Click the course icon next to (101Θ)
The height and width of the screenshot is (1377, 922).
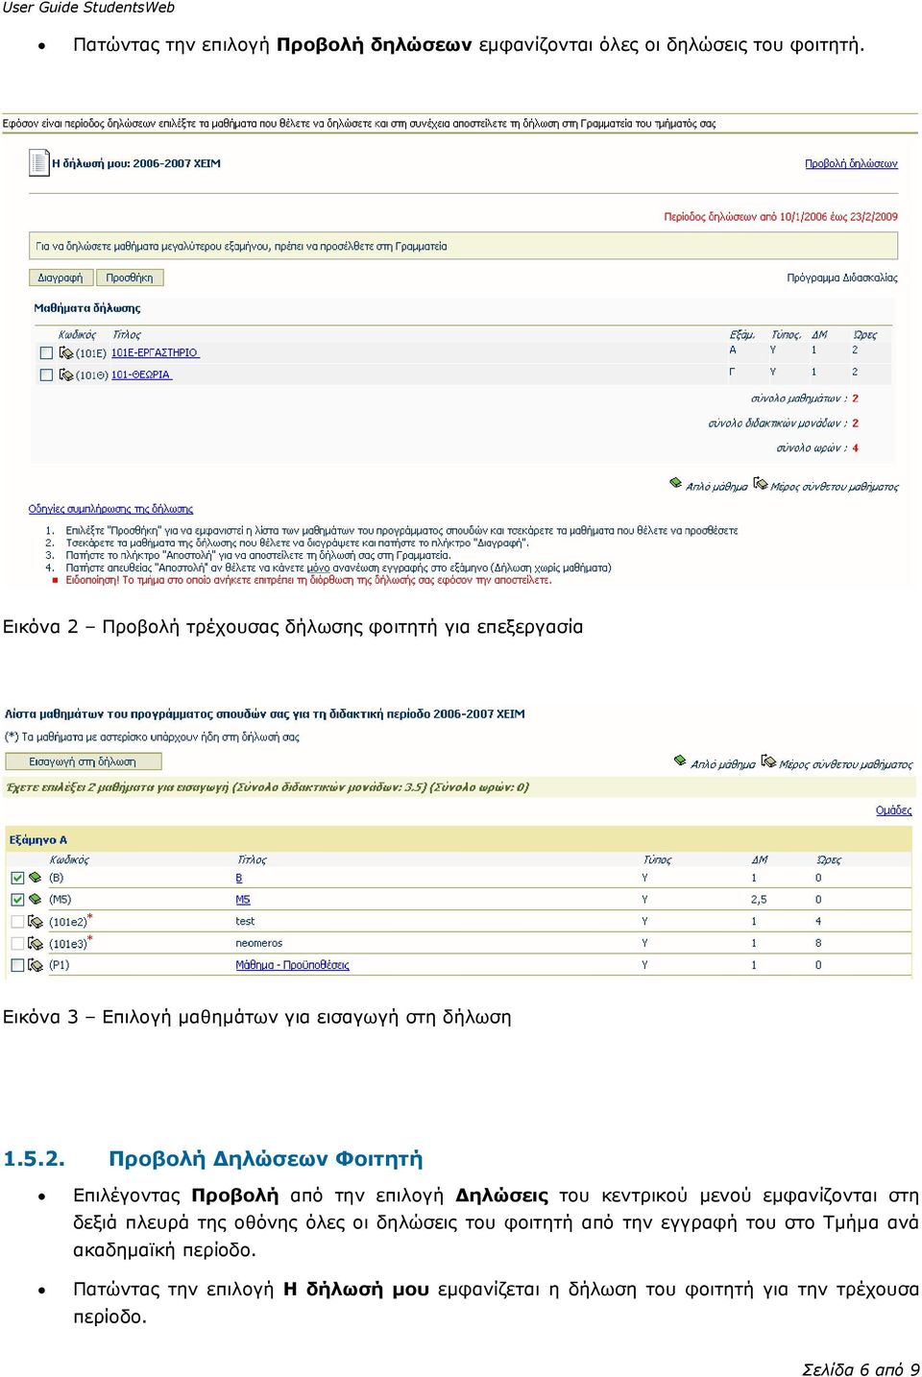(66, 374)
